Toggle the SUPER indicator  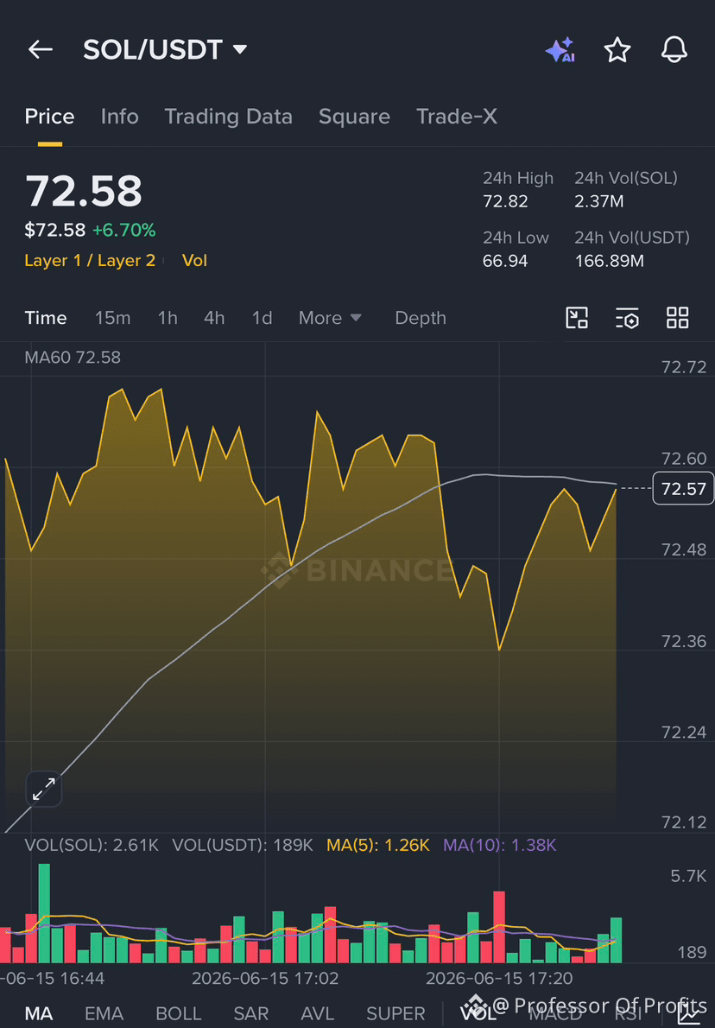tap(395, 1013)
